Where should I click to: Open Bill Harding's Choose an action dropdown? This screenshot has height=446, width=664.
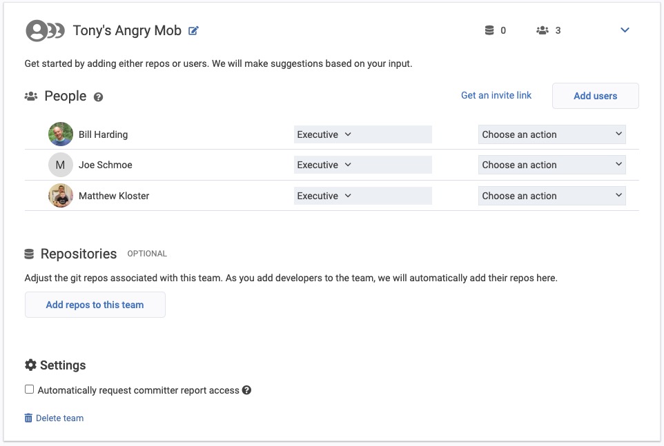click(551, 134)
